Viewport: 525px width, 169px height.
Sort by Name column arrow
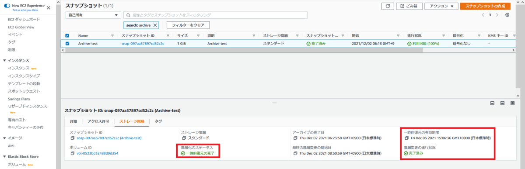tap(113, 36)
